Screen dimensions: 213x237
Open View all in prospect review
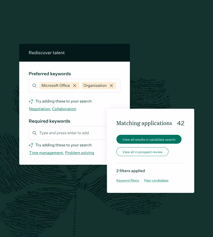click(142, 152)
